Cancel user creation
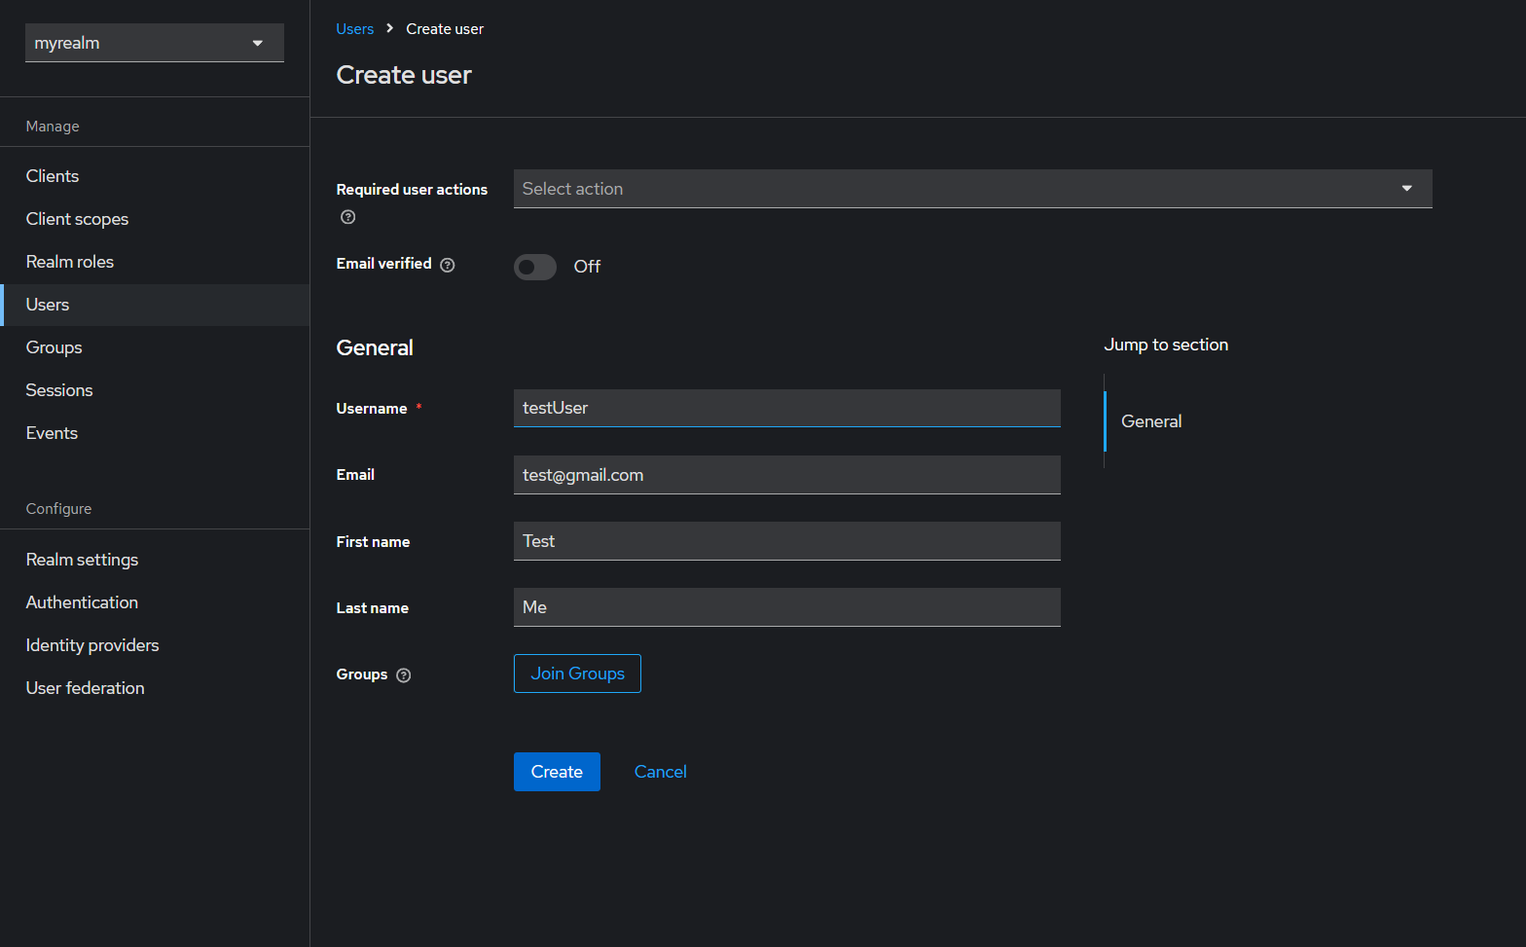The height and width of the screenshot is (947, 1526). [x=661, y=772]
